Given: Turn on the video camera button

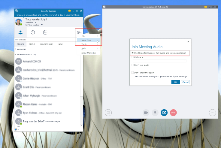Looking at the screenshot, I should [x=146, y=113].
